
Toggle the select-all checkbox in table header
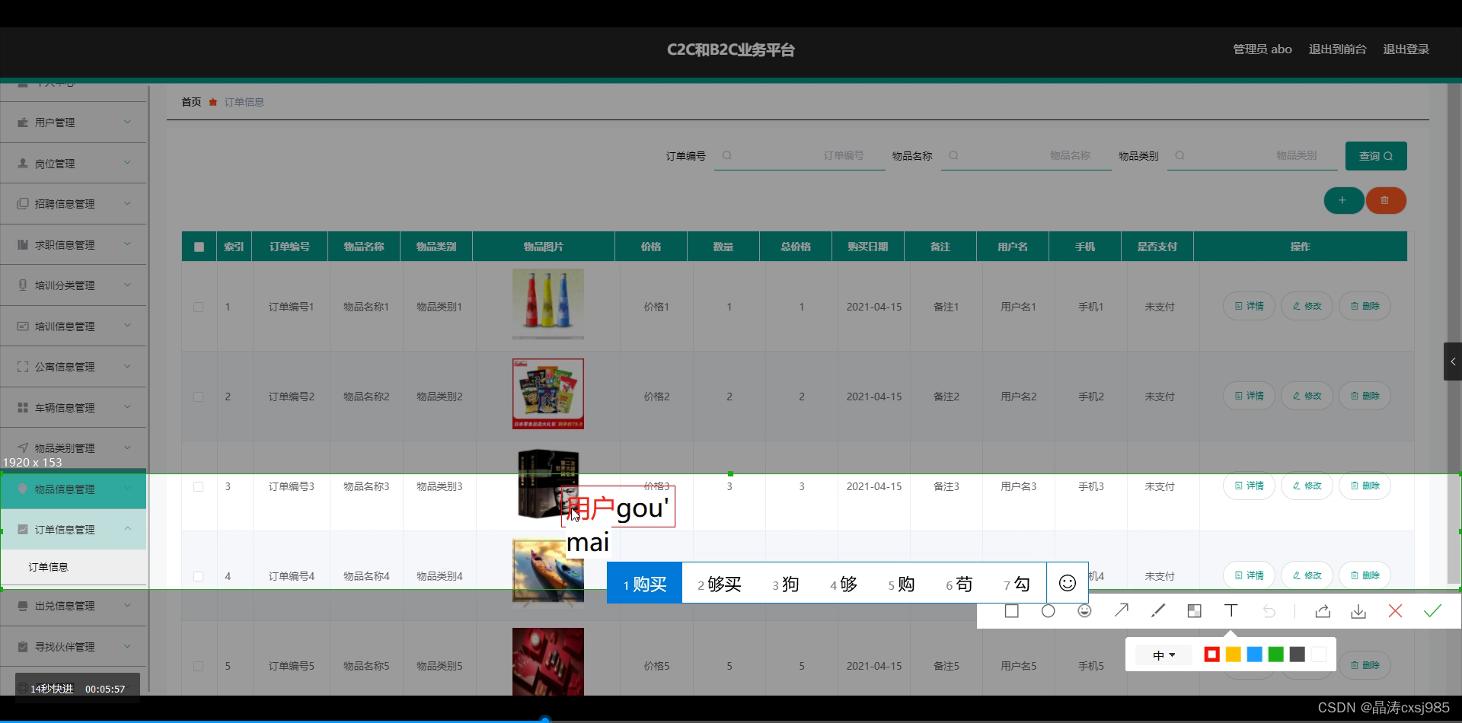tap(199, 246)
